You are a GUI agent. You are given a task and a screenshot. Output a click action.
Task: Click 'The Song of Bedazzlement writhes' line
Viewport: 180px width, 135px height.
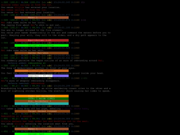click(38, 68)
